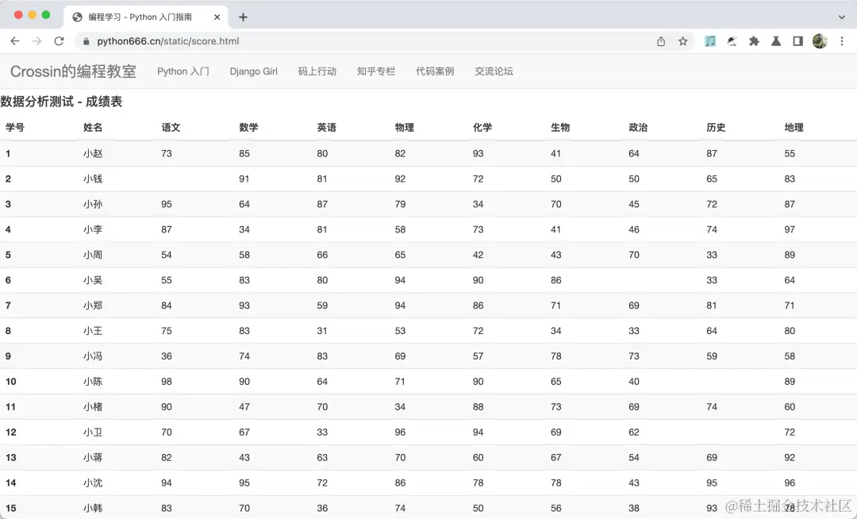
Task: Click the 语文 column header
Action: (x=171, y=127)
